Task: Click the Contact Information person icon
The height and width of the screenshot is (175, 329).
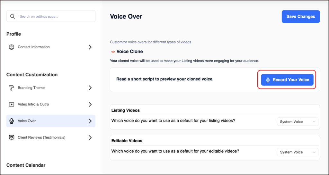Action: [x=12, y=47]
